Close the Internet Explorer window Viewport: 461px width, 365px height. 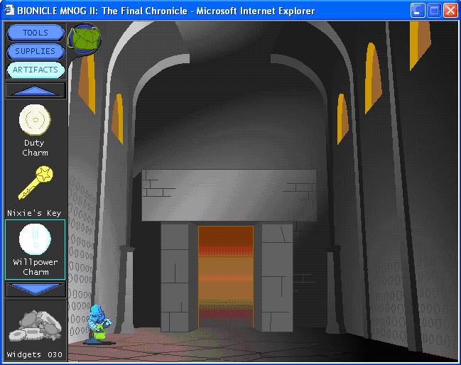coord(450,11)
